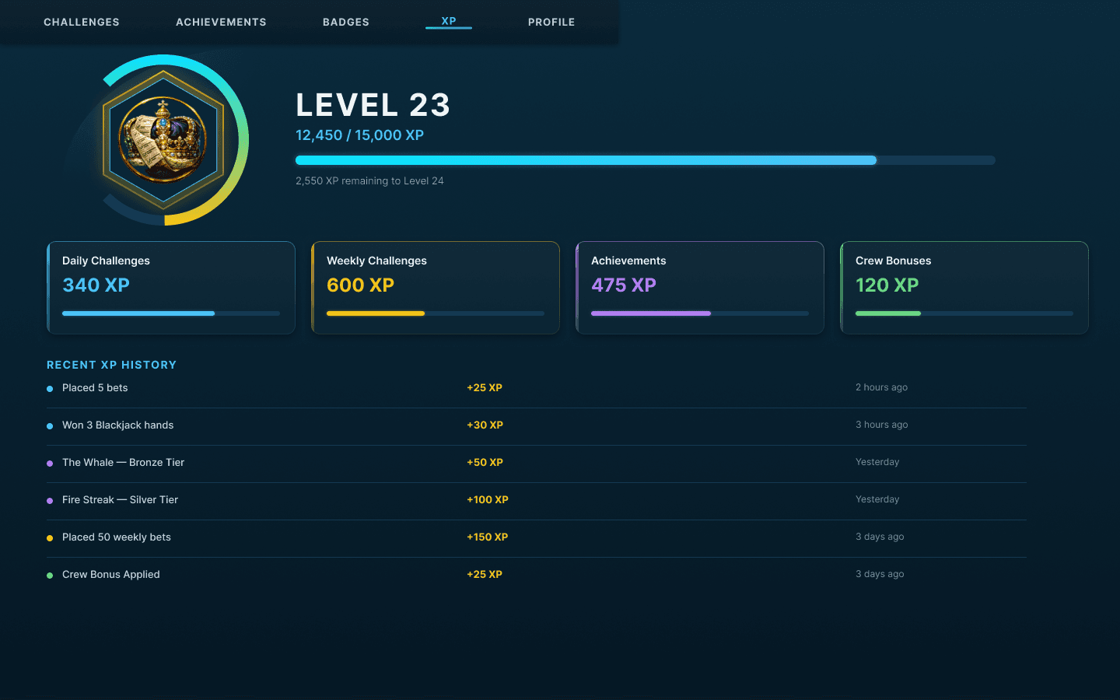Open the Crew Bonuses 120 XP card
Image resolution: width=1120 pixels, height=700 pixels.
964,288
